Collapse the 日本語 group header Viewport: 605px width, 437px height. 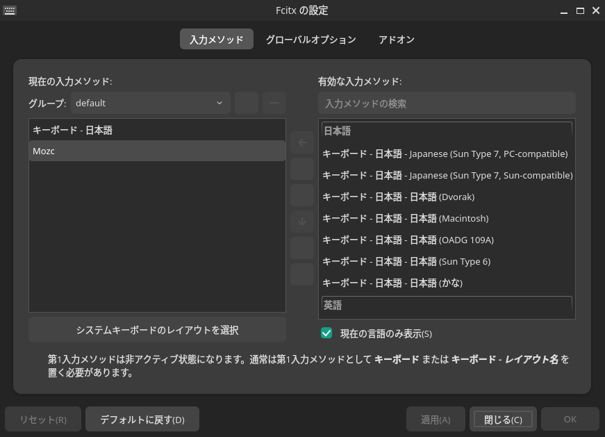[447, 131]
